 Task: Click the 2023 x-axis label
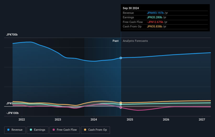click(58, 119)
